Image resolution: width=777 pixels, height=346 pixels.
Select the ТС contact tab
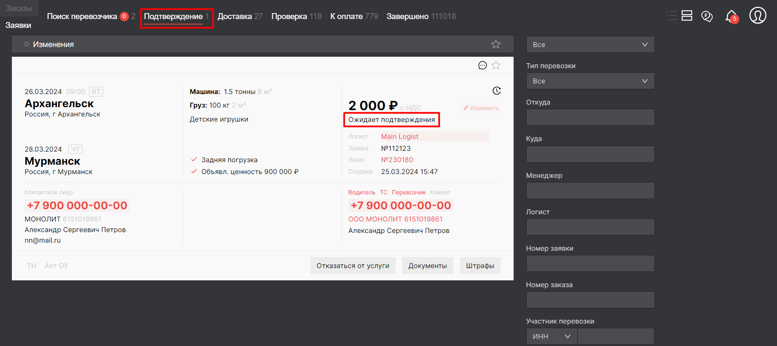[383, 192]
